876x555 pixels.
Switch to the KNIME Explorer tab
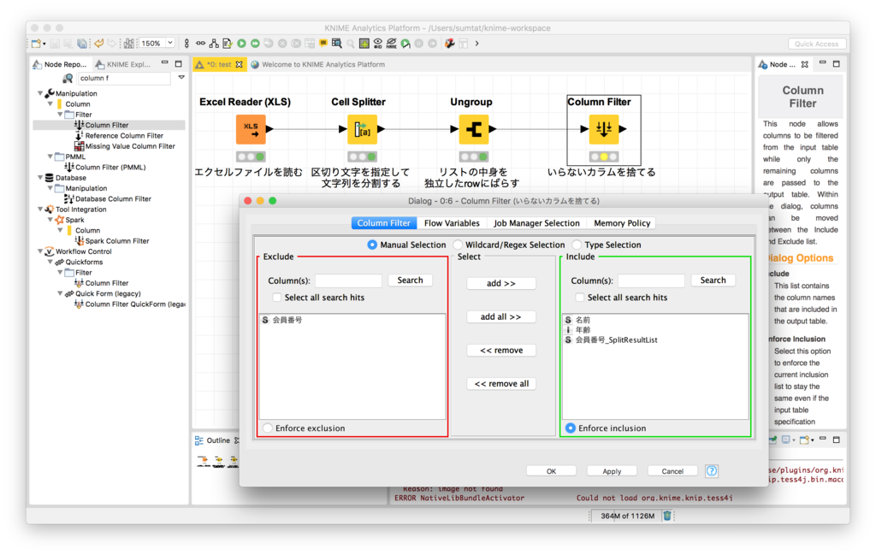(123, 64)
